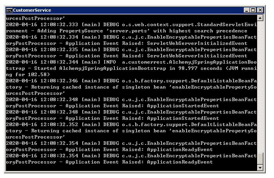Click the 12:08:32.333 timestamp entry
The image size is (274, 178).
[59, 25]
